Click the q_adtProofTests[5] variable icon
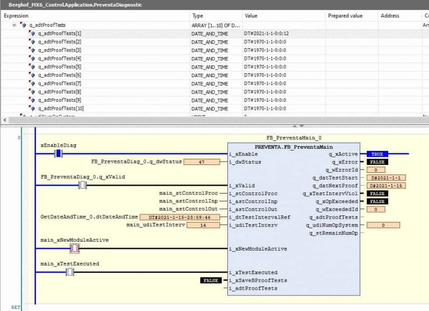 (32, 67)
